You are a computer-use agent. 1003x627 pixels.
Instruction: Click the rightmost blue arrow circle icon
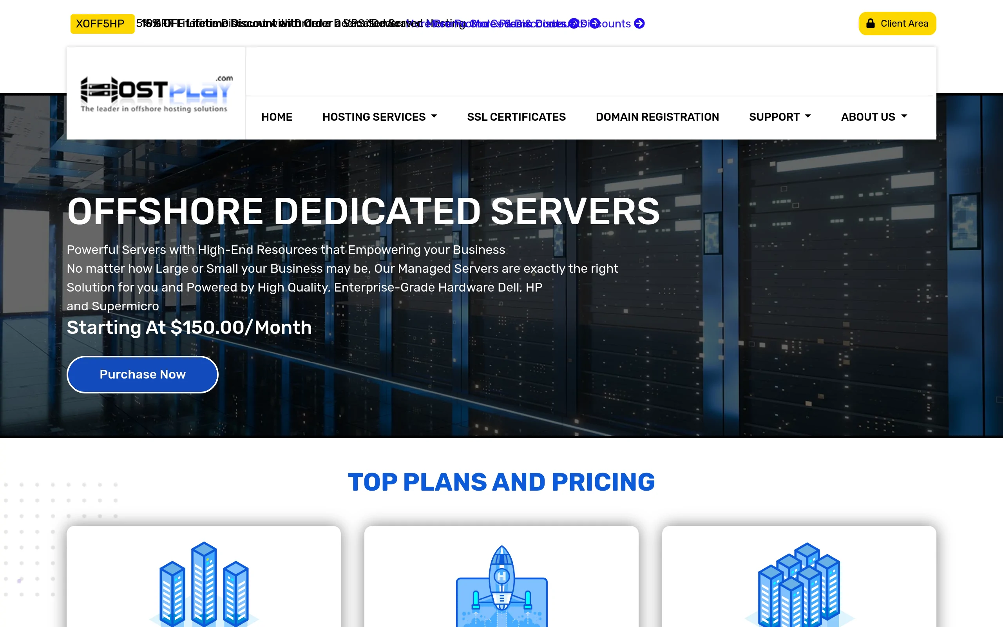(x=639, y=23)
